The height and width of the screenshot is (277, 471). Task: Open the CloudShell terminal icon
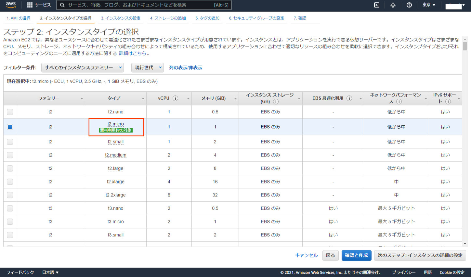point(377,5)
